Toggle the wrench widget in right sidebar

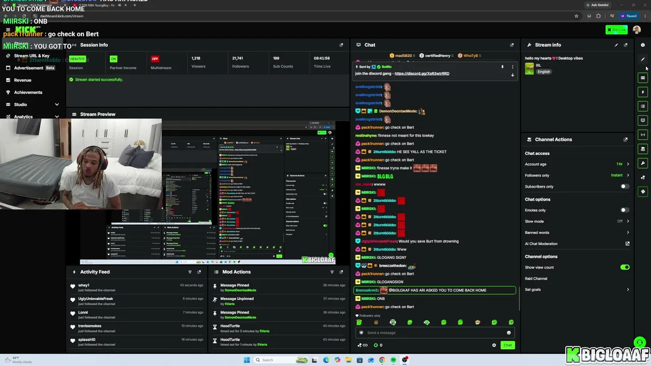pyautogui.click(x=643, y=163)
